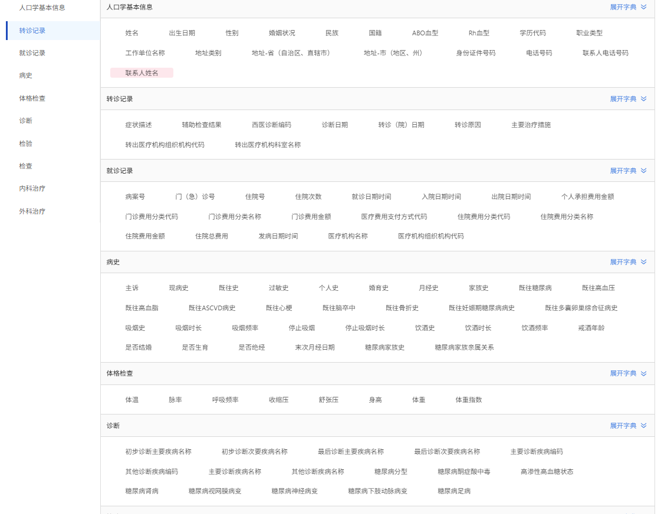Select 病史 in the left sidebar
The image size is (661, 514).
point(25,76)
